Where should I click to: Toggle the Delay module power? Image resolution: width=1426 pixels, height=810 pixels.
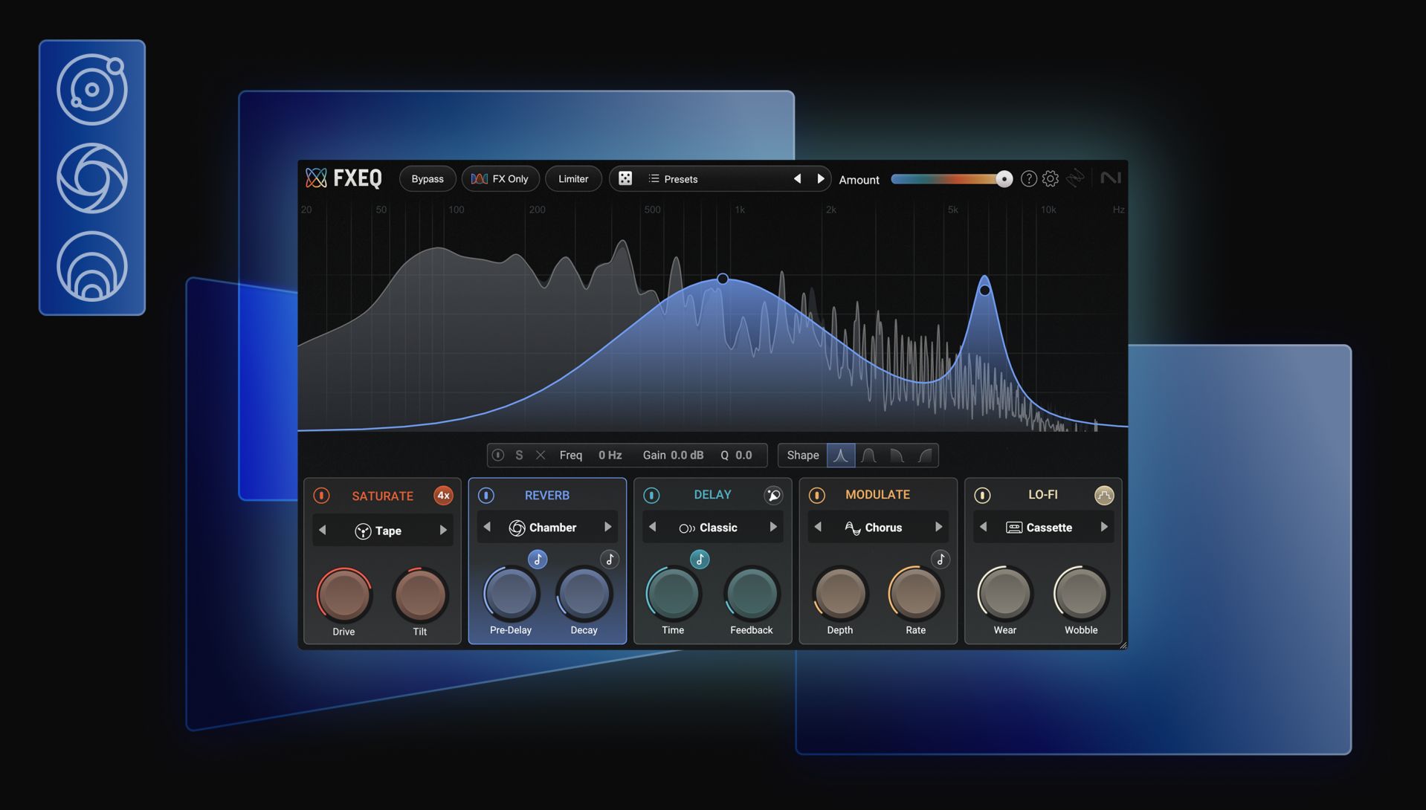tap(651, 495)
